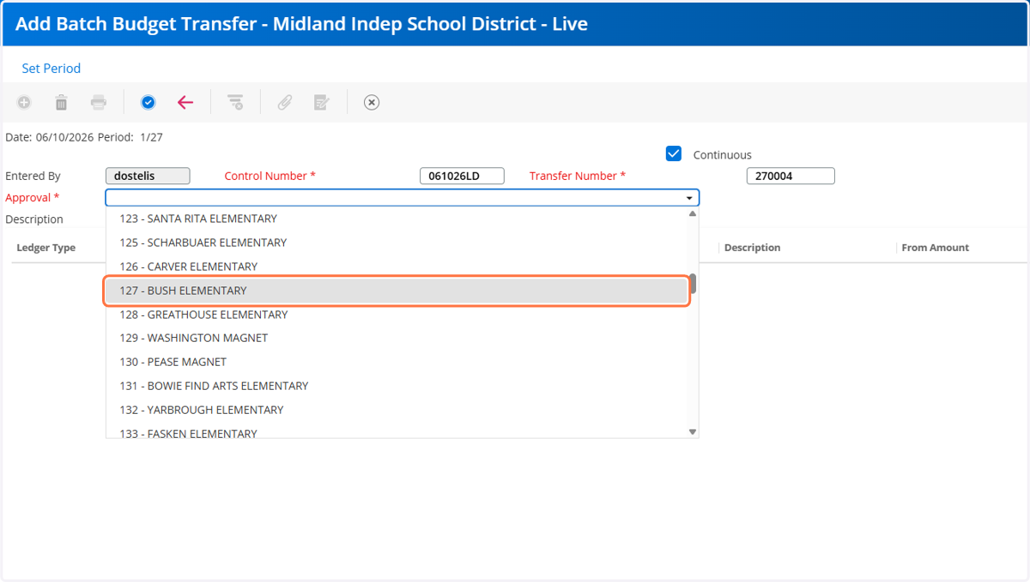Select 125 - SCHARBUAER ELEMENTARY option
This screenshot has width=1030, height=582.
click(x=396, y=243)
